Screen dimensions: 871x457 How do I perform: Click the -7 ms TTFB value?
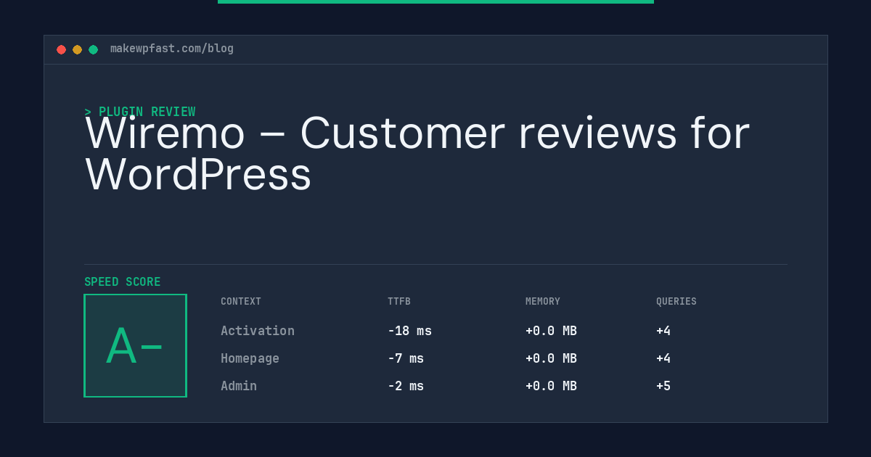click(x=406, y=358)
